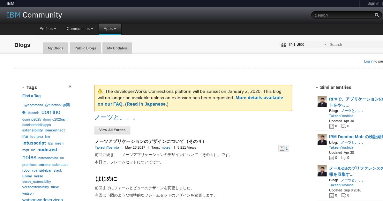Select the large notes tag in cloud

pos(29,157)
